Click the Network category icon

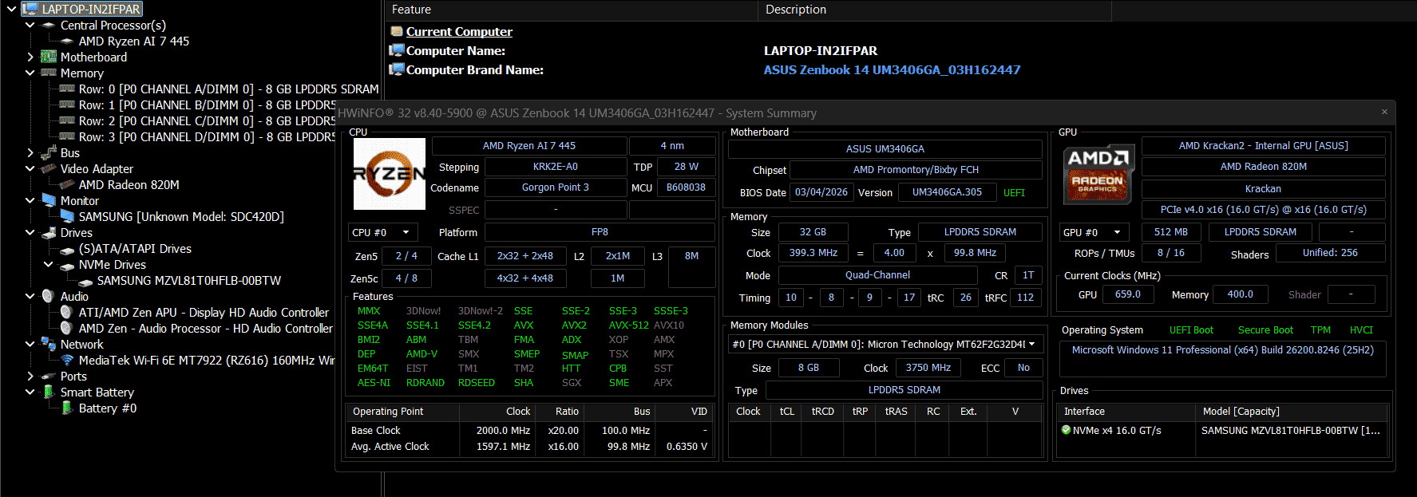click(x=49, y=344)
